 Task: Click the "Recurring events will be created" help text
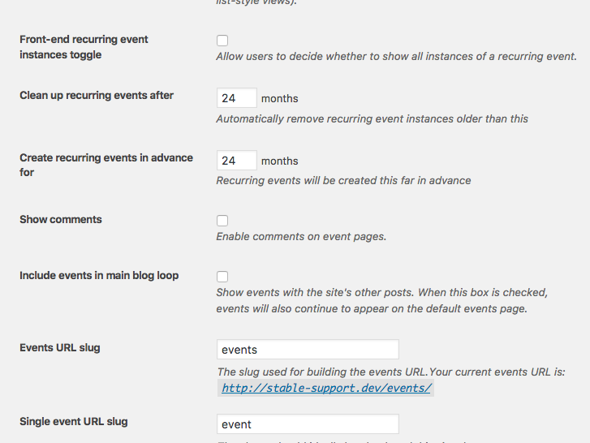pos(343,180)
